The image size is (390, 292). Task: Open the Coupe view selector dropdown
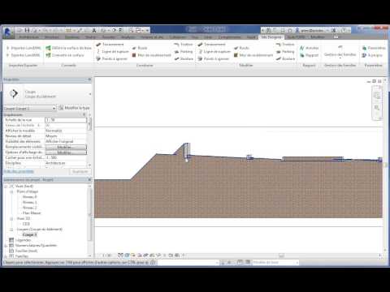(54, 109)
